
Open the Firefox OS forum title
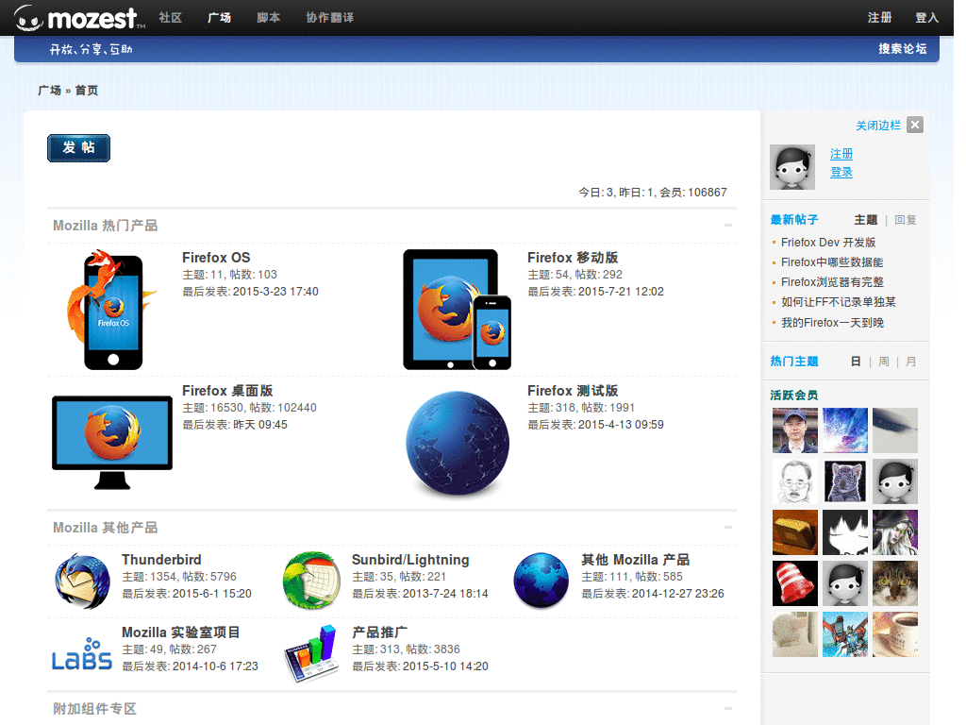click(x=216, y=258)
